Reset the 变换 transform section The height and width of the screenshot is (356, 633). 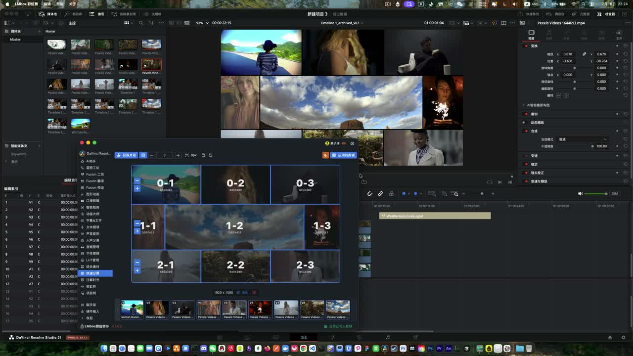click(x=626, y=46)
